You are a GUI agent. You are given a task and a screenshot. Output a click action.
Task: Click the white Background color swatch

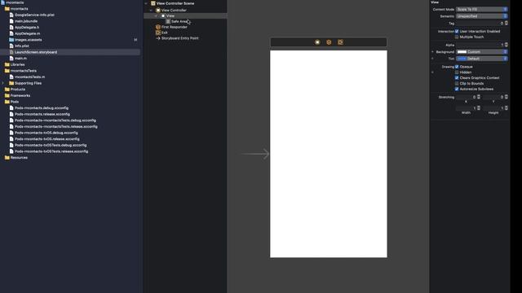pyautogui.click(x=462, y=52)
